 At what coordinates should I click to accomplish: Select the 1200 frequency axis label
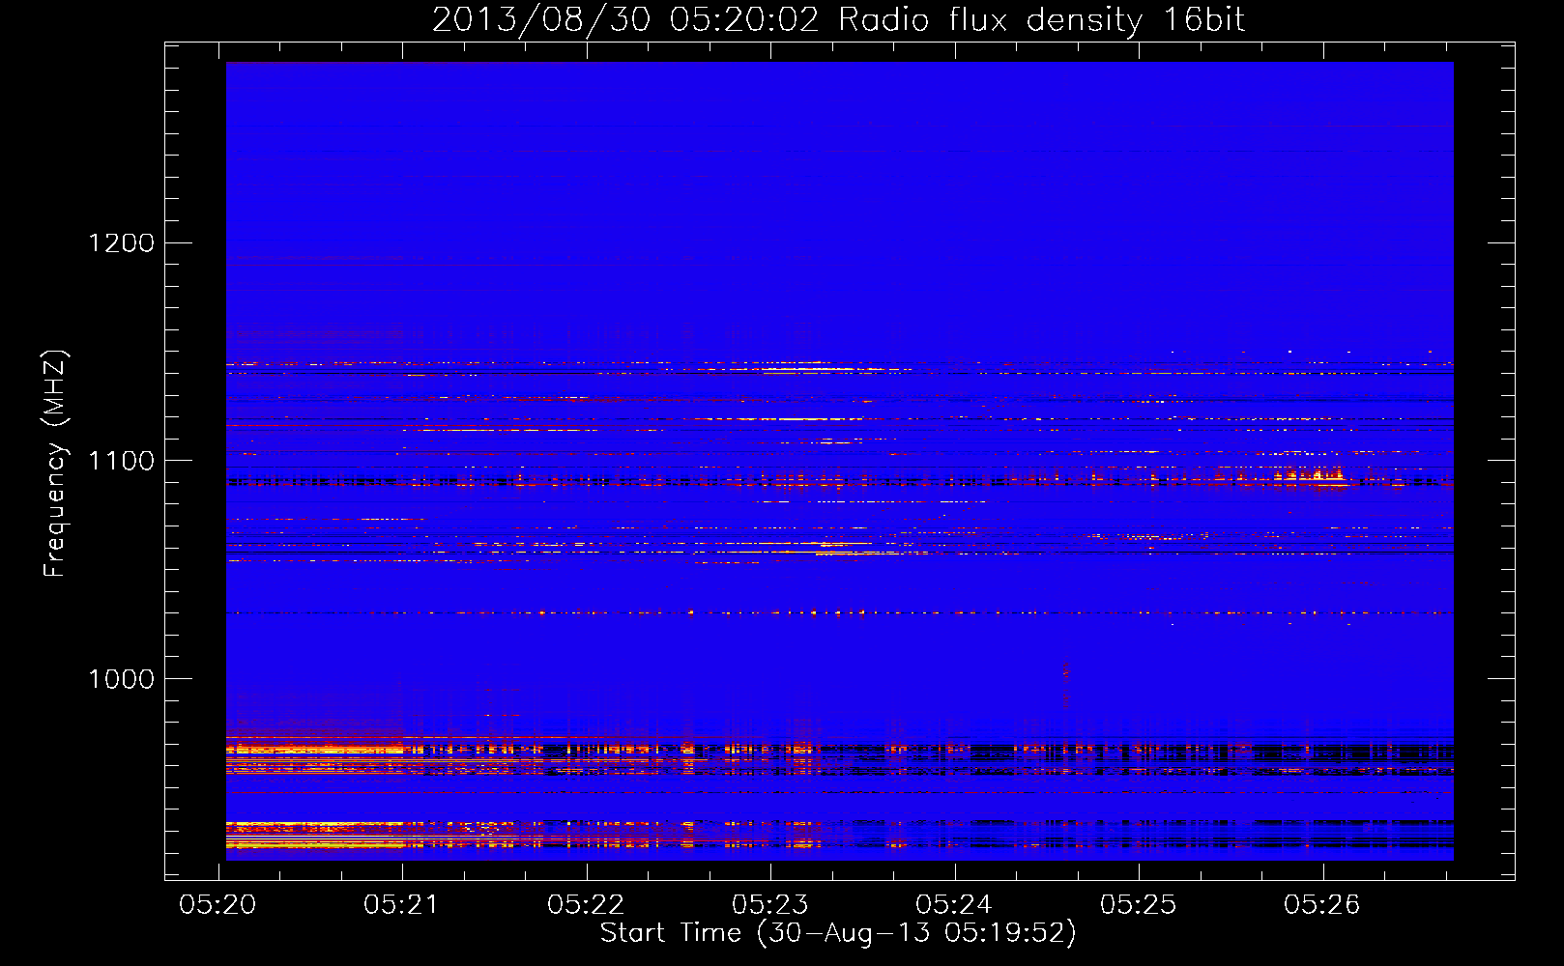pyautogui.click(x=121, y=242)
